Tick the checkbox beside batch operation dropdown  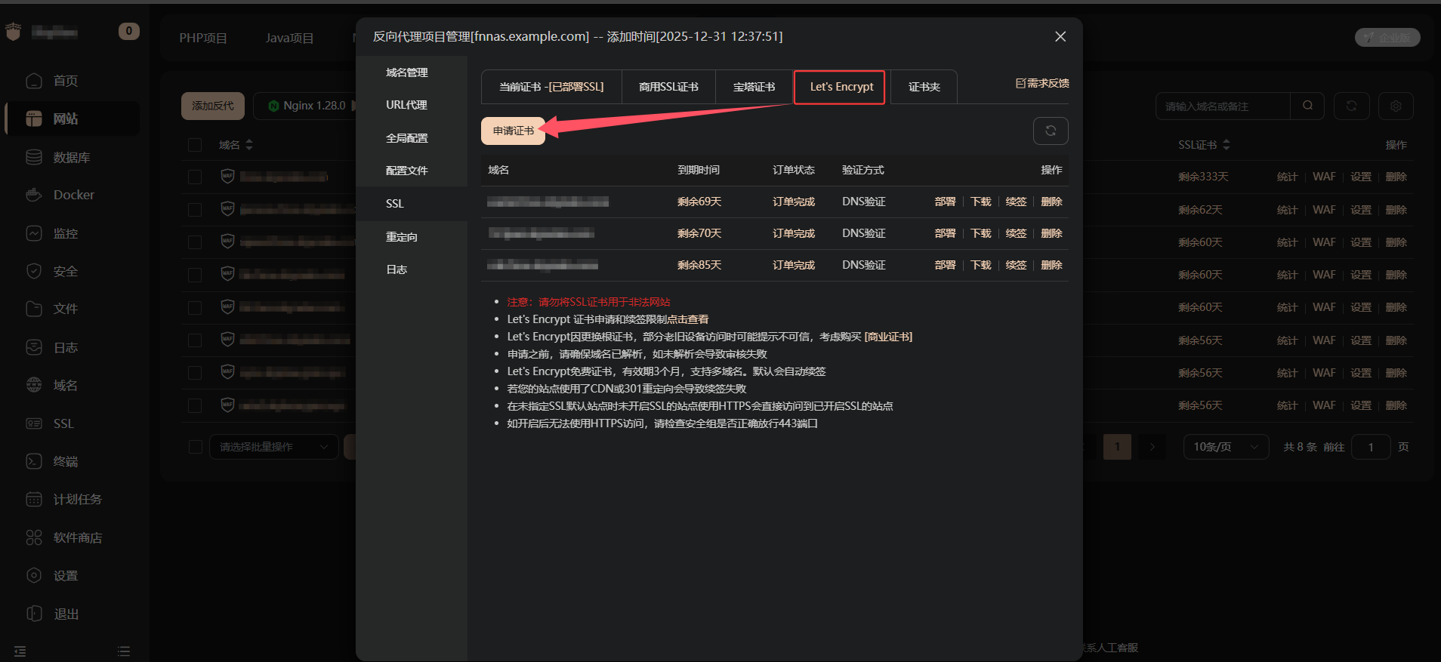(x=195, y=447)
